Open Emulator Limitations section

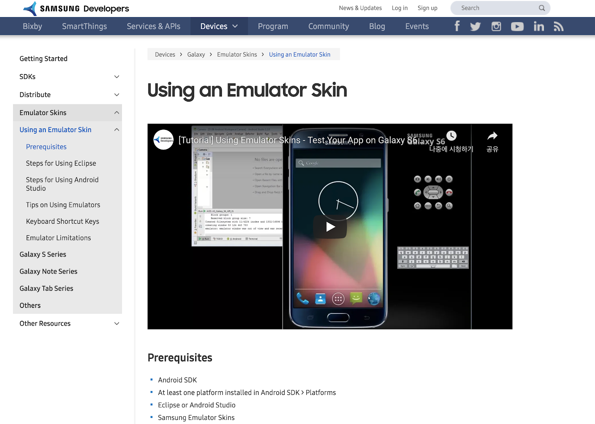pyautogui.click(x=58, y=237)
